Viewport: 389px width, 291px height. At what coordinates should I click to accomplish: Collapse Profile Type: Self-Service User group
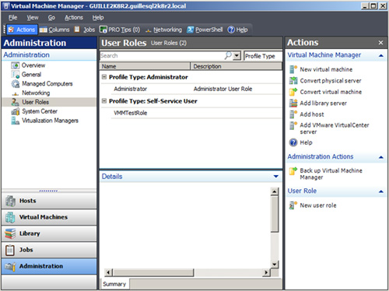(x=104, y=101)
